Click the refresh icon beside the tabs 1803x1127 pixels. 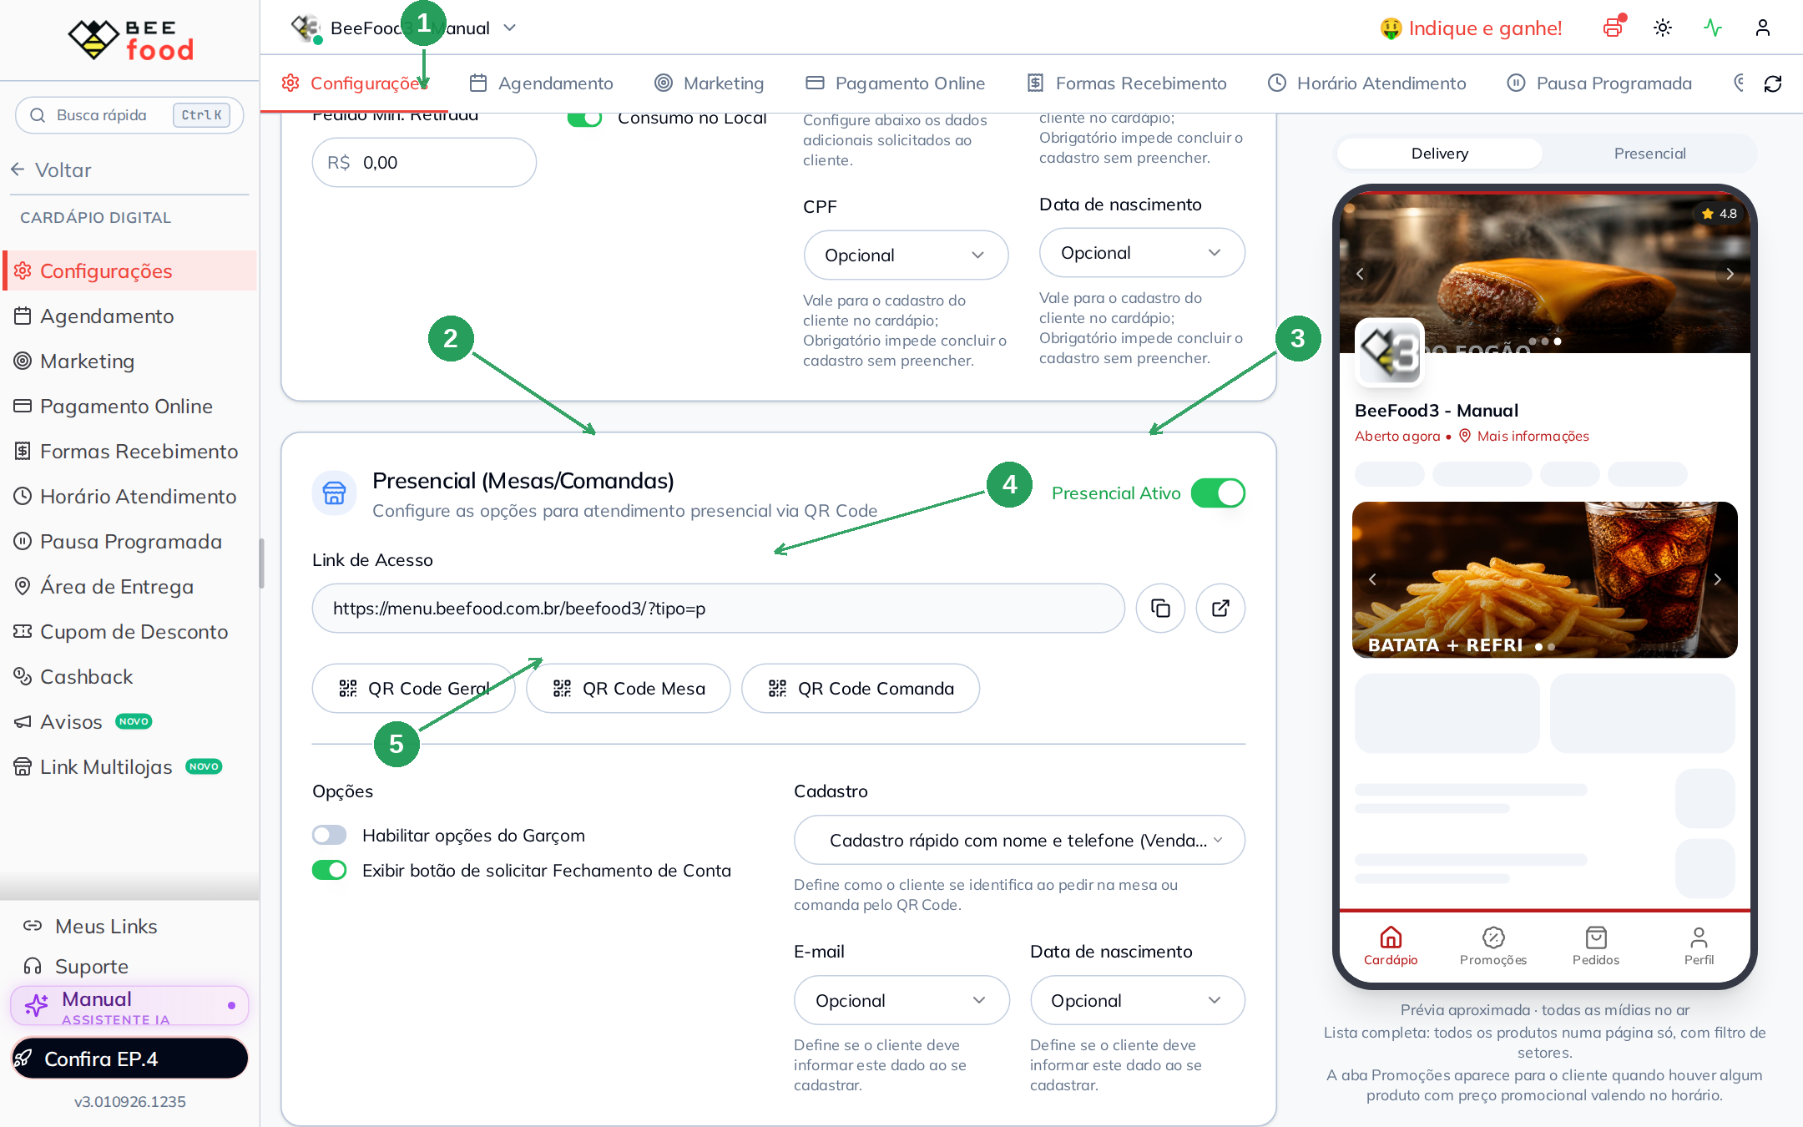point(1773,83)
